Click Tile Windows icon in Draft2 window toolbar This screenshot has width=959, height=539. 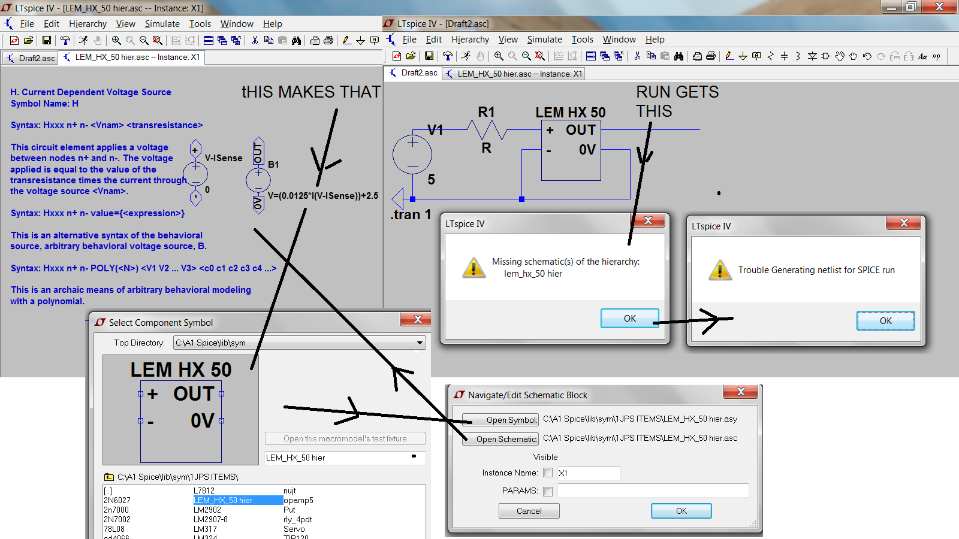(x=591, y=56)
